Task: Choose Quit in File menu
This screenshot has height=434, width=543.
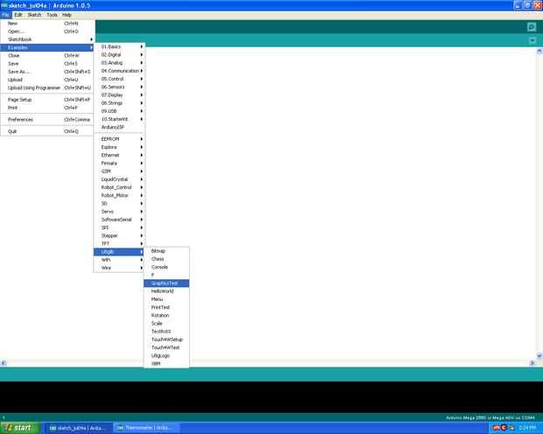Action: [46, 131]
